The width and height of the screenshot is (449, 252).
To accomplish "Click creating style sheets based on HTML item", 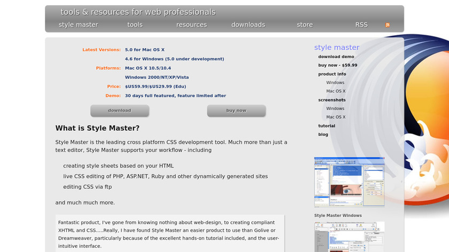I will pyautogui.click(x=118, y=166).
